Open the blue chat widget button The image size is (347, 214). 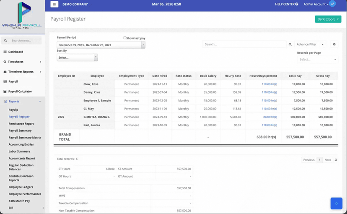[x=336, y=204]
